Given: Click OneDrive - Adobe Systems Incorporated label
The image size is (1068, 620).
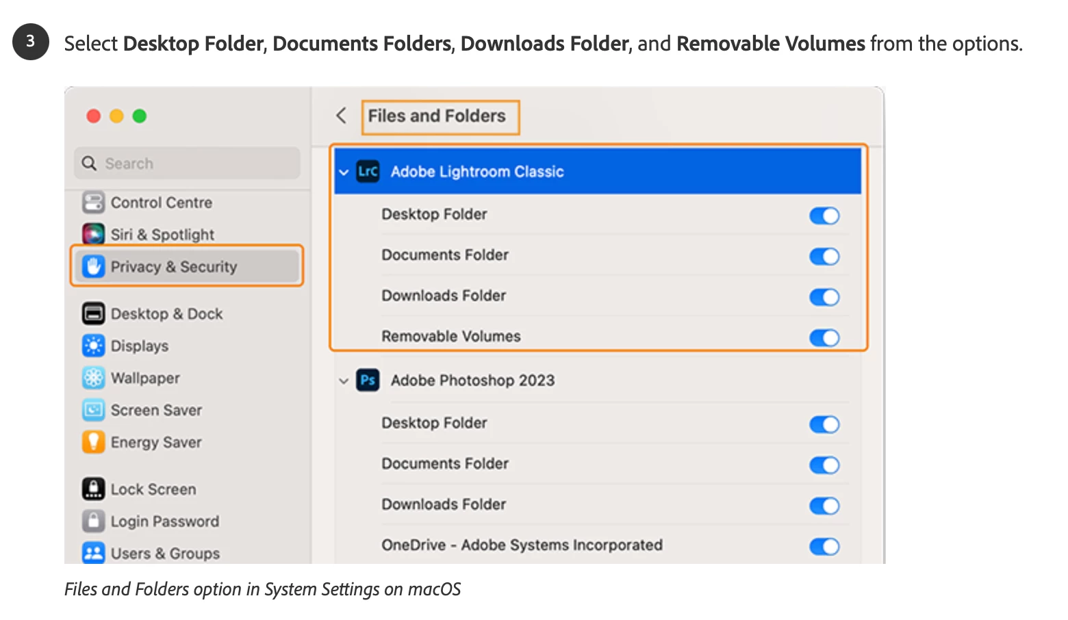Looking at the screenshot, I should (522, 545).
